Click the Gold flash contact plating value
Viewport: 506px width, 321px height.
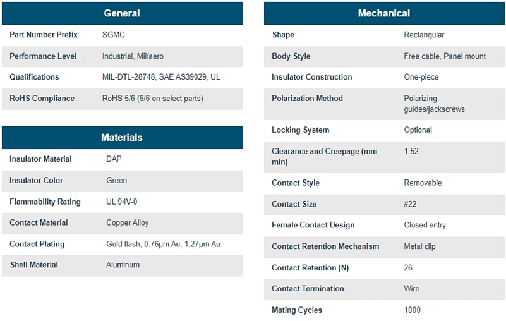[163, 245]
